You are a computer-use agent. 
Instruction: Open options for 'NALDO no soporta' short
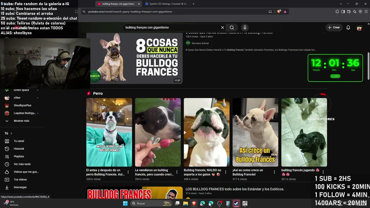point(226,172)
